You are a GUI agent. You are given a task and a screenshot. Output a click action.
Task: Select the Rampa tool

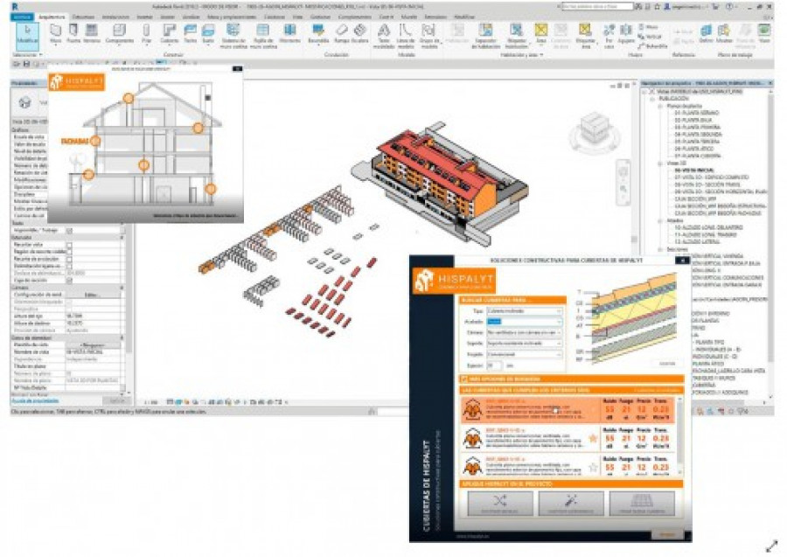point(341,34)
